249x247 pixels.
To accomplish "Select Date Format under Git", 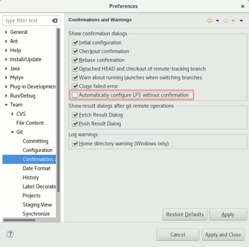I will 36,168.
